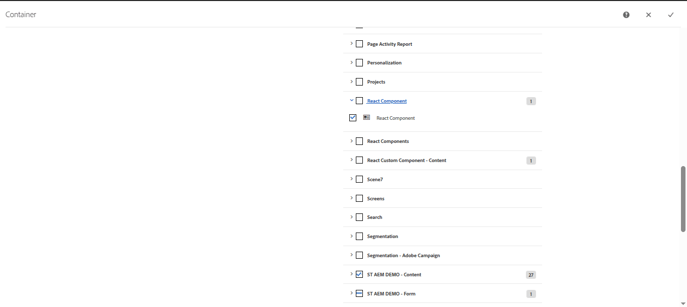This screenshot has height=307, width=687.
Task: Open the help icon in the Container header
Action: (x=626, y=15)
